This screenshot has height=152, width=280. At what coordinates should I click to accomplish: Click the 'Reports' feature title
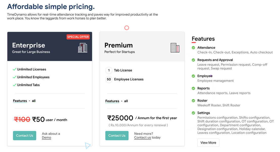point(203,88)
